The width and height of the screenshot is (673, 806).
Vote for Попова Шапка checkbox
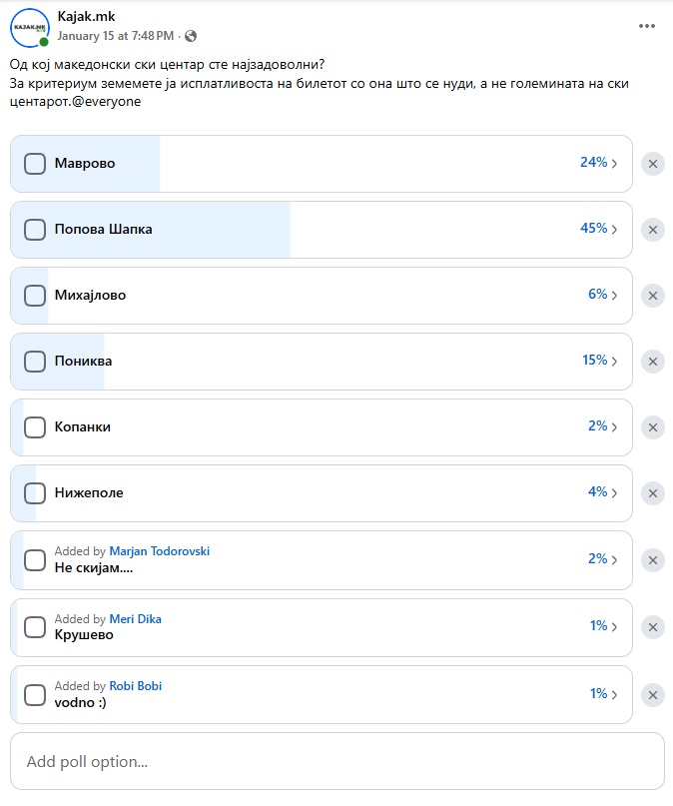35,230
